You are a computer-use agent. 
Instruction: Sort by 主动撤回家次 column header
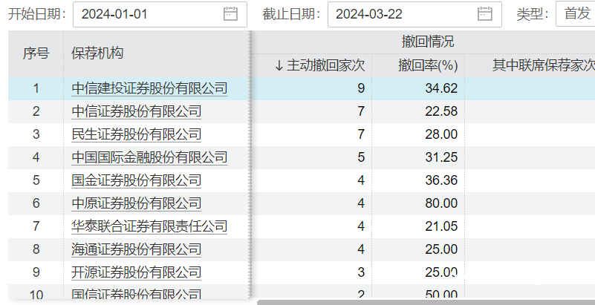tap(319, 65)
